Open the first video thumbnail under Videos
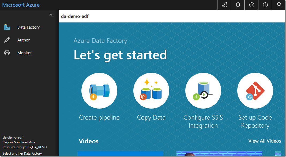The image size is (286, 157). point(120,154)
